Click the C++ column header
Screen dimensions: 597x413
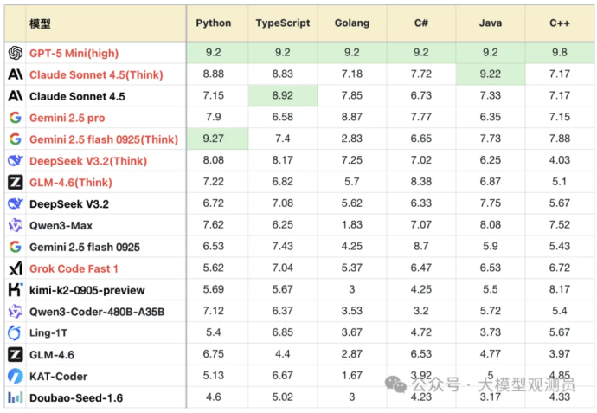[x=560, y=23]
